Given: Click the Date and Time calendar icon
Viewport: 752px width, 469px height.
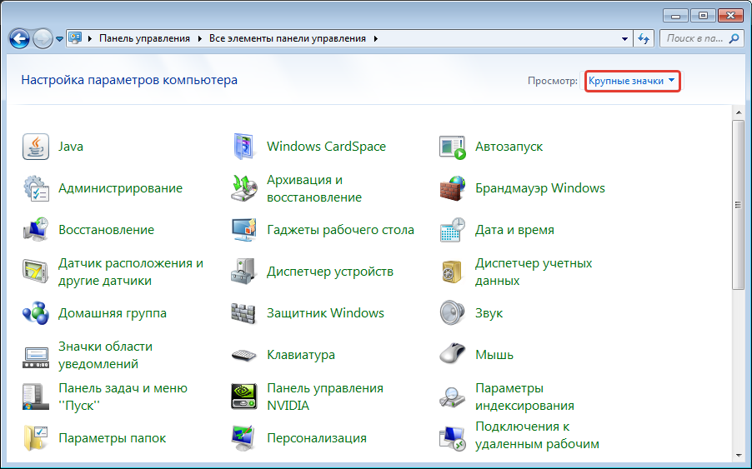Looking at the screenshot, I should coord(452,230).
